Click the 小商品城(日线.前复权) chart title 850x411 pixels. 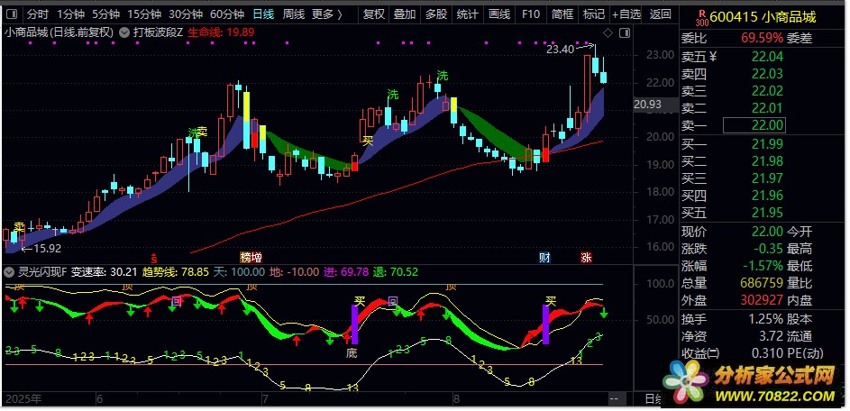point(59,32)
